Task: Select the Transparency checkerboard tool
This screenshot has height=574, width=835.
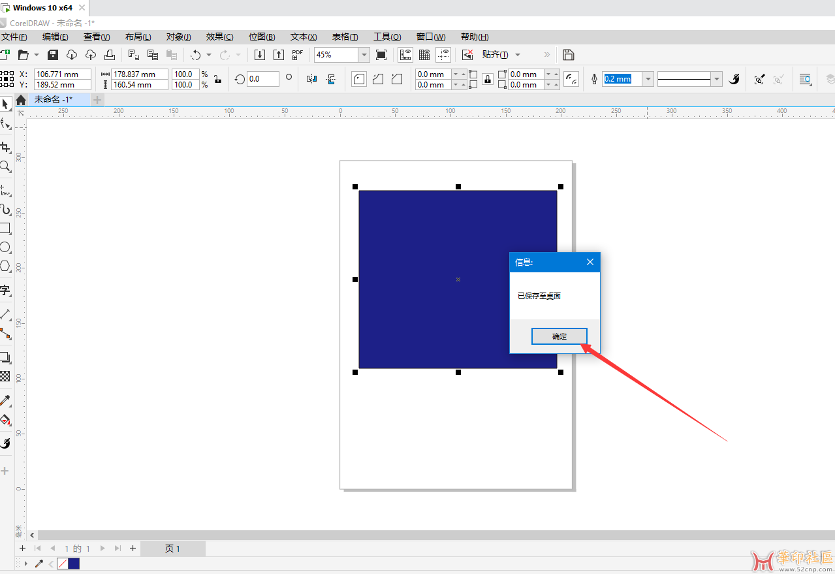Action: pos(5,376)
